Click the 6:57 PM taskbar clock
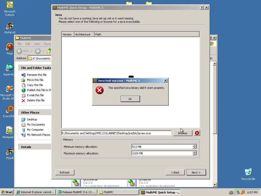 [252, 192]
